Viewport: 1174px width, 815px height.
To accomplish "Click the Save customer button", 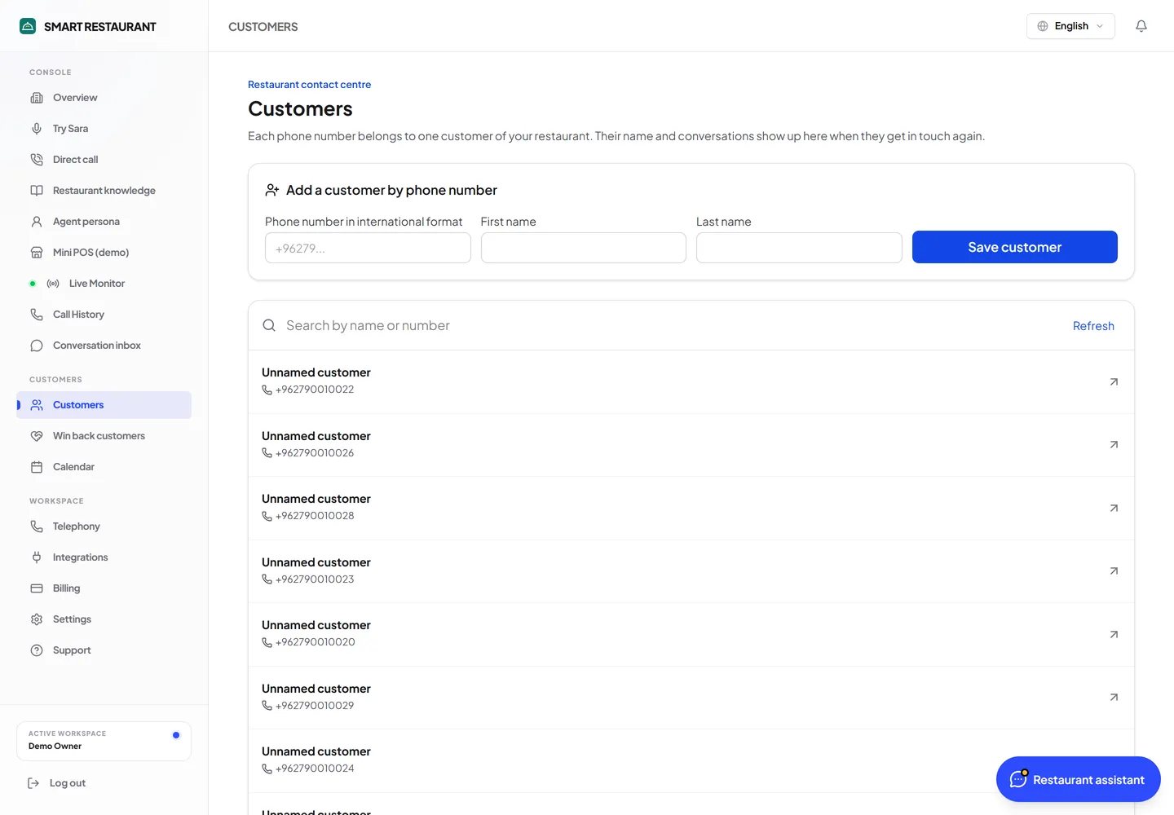I will (x=1014, y=247).
